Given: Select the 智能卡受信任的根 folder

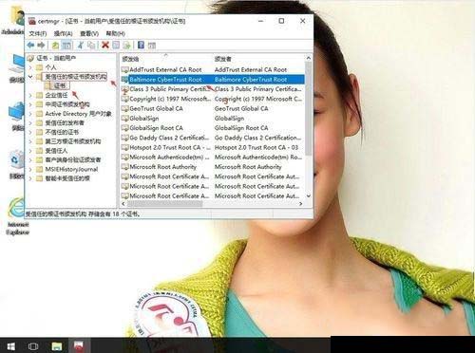Looking at the screenshot, I should (x=67, y=178).
